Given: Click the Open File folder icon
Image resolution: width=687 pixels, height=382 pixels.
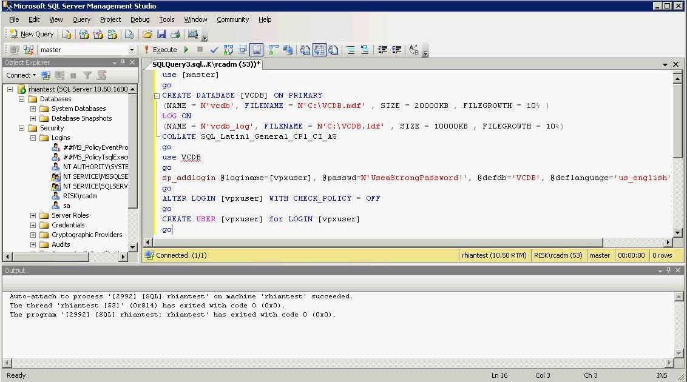Looking at the screenshot, I should click(x=147, y=34).
